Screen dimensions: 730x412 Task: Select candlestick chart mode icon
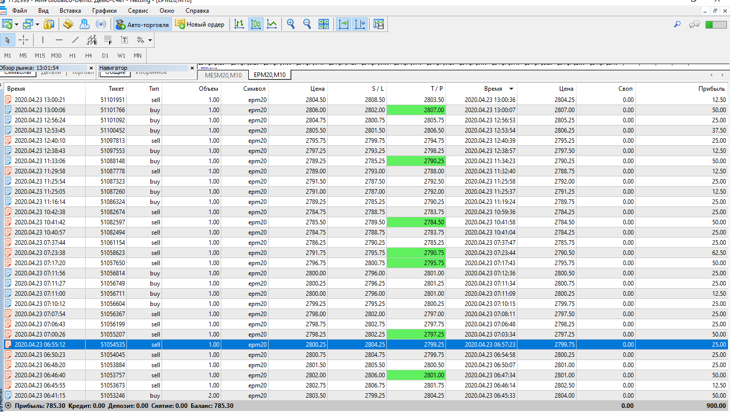(256, 24)
